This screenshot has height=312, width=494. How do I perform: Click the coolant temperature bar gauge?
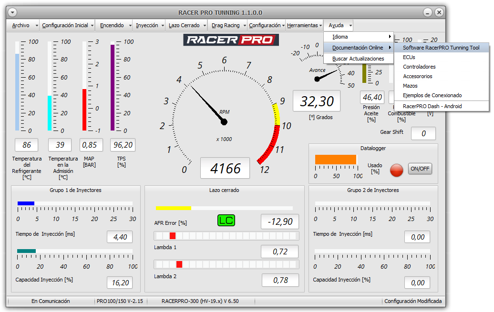click(x=17, y=86)
